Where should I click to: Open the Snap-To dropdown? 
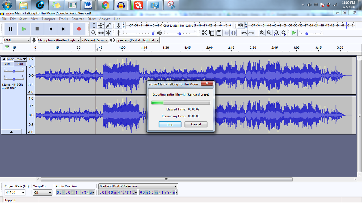43,193
